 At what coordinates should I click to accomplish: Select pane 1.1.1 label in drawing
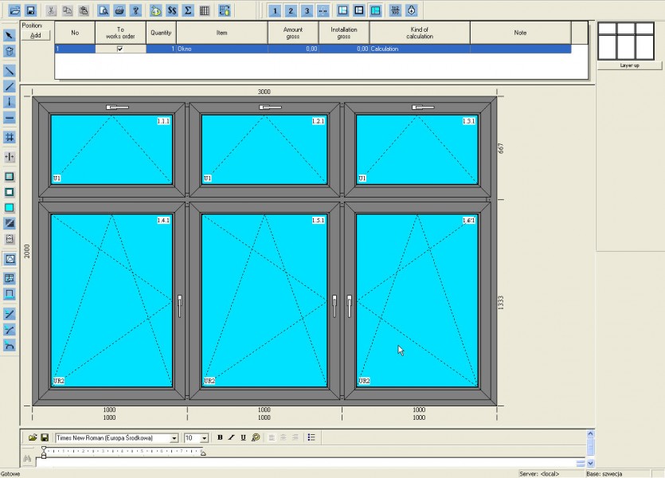(x=163, y=121)
